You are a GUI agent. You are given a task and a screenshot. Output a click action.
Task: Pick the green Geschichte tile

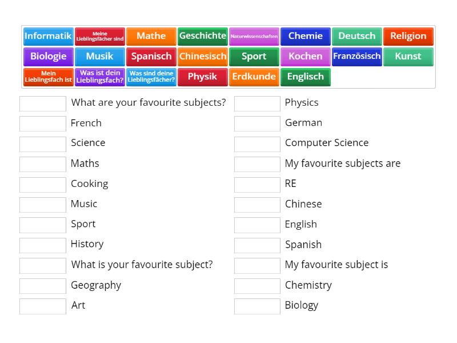click(x=203, y=36)
